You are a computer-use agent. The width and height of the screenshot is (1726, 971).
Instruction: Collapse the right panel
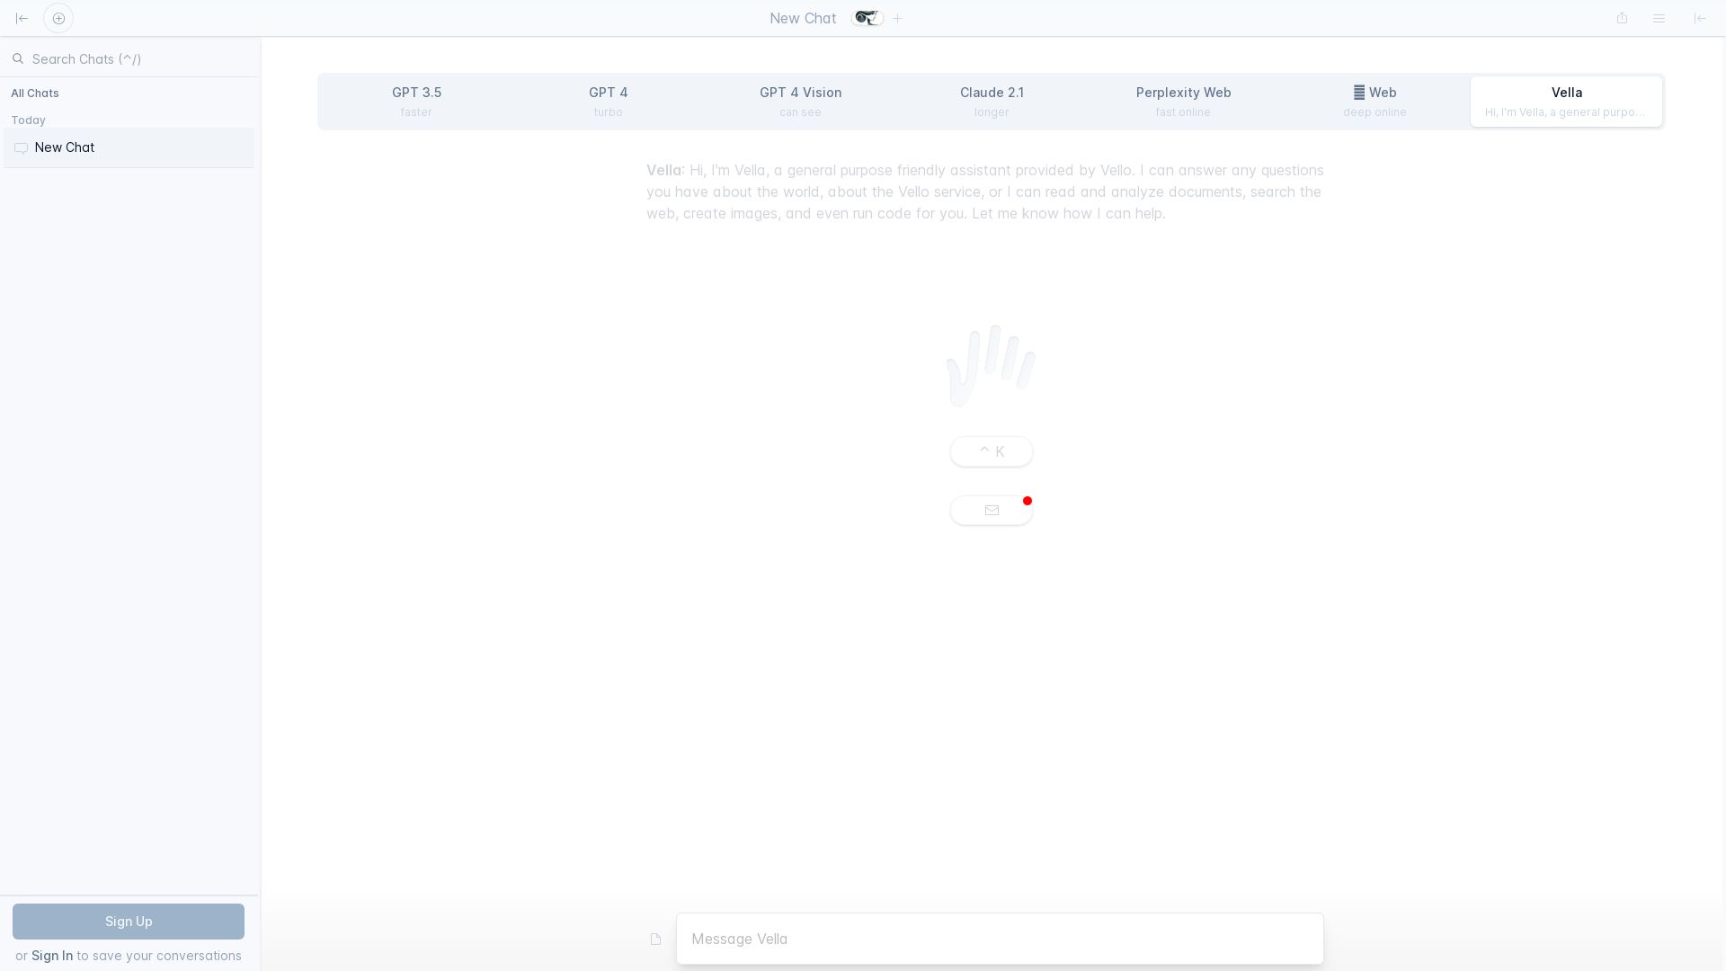1699,18
